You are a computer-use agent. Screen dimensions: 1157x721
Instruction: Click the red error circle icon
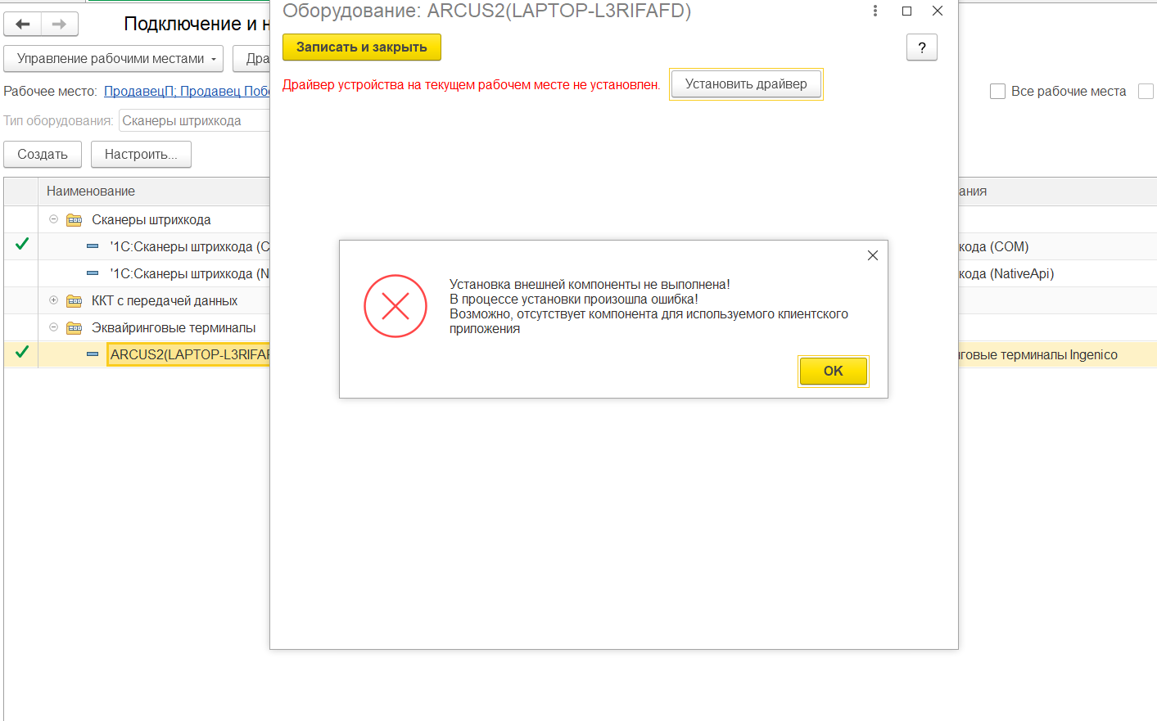click(395, 306)
